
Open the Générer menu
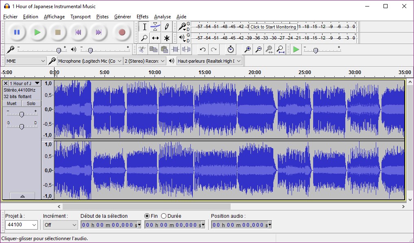[x=122, y=17]
